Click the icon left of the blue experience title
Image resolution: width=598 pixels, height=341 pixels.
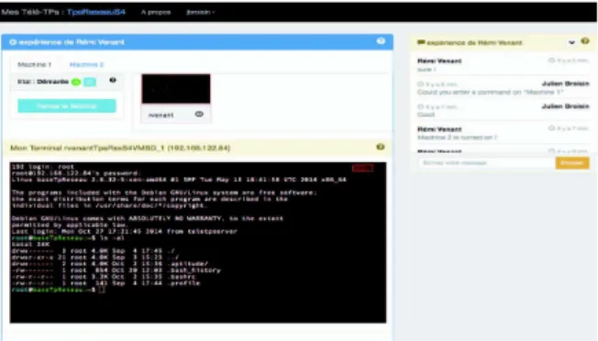(13, 42)
